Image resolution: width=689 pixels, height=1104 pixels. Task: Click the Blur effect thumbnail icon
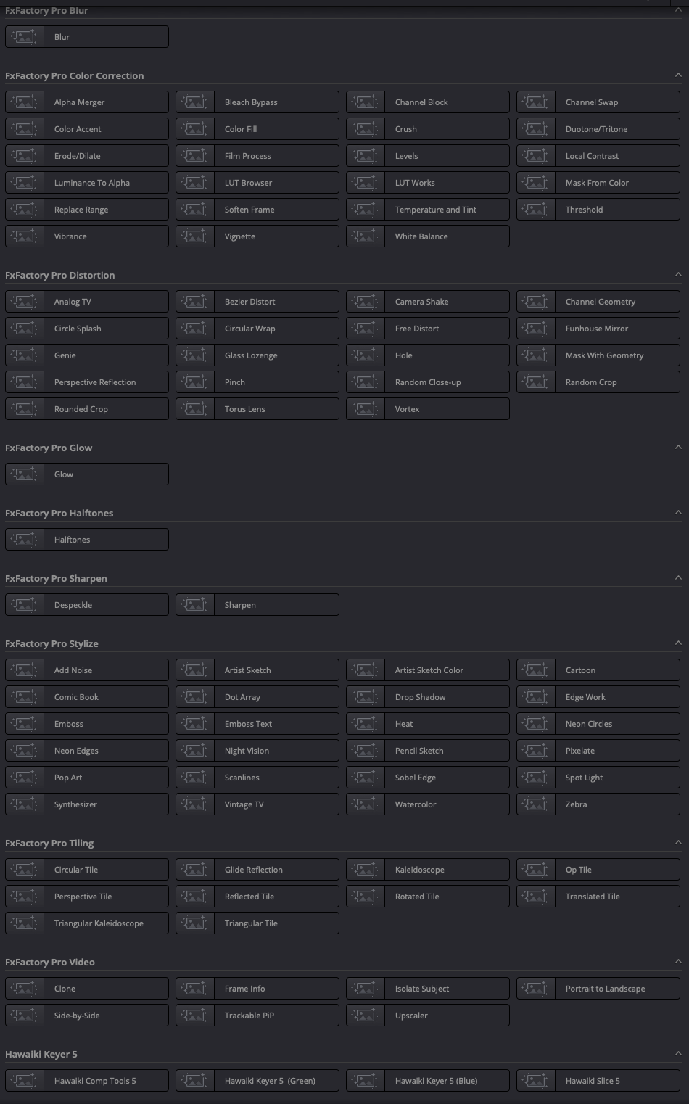click(25, 37)
